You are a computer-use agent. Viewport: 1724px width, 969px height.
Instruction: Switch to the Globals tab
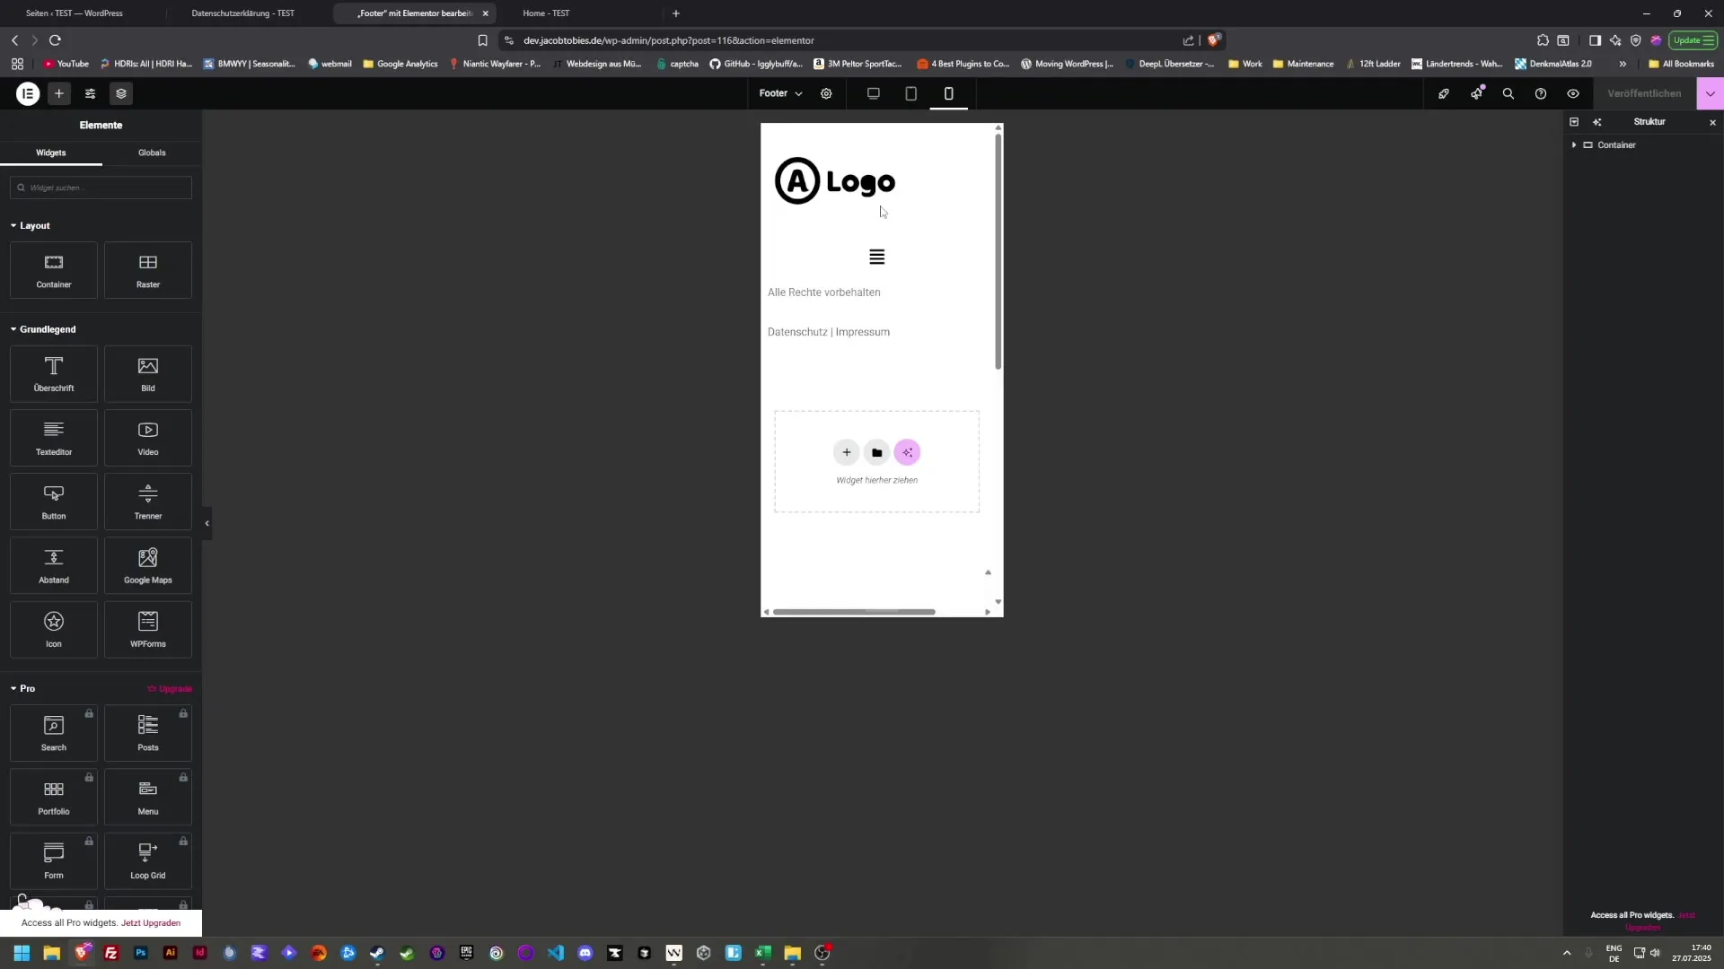click(152, 153)
